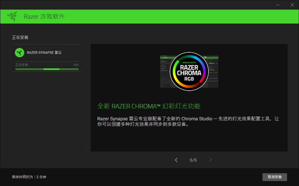Select the RAZER SYNAPSE 雷云 install item
Viewport: 299px width, 186px height.
[44, 53]
